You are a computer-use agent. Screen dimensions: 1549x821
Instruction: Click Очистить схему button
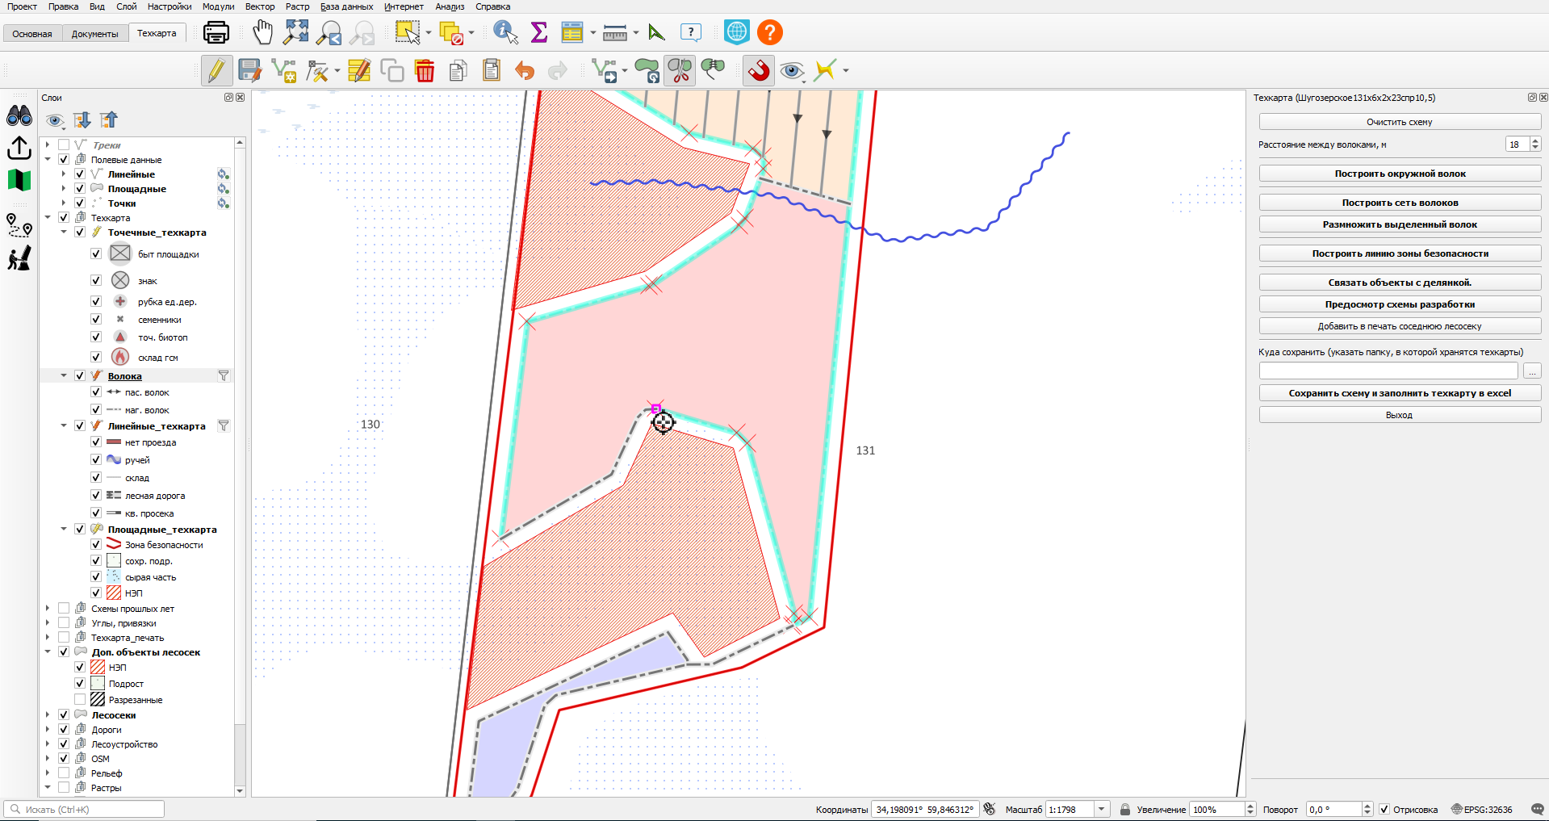pyautogui.click(x=1400, y=122)
